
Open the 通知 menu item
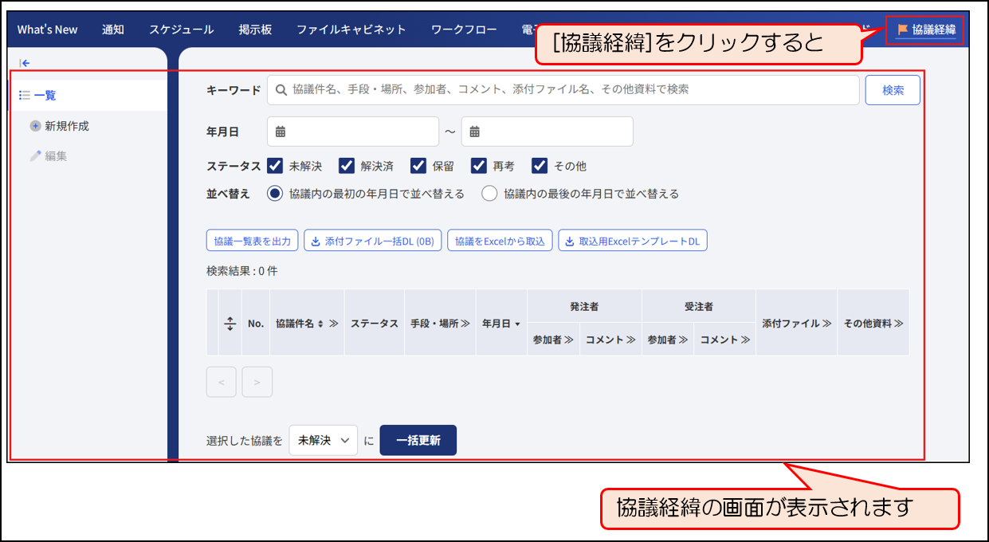pyautogui.click(x=113, y=29)
